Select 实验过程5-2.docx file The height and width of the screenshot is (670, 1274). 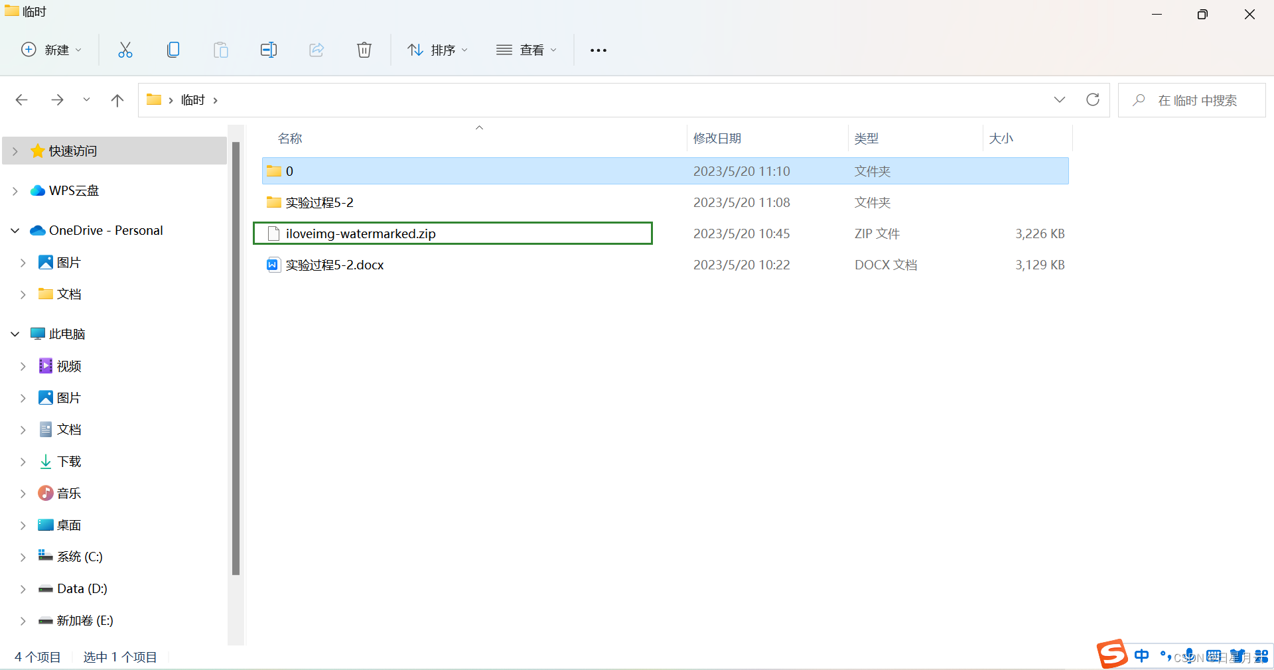(666, 265)
